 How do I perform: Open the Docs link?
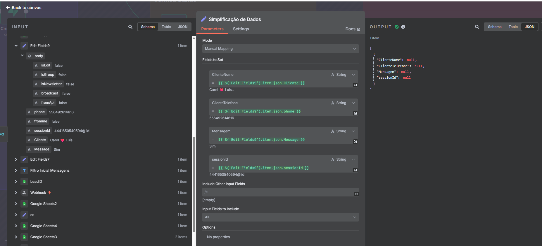coord(352,29)
